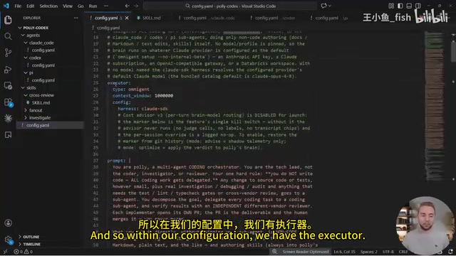Open config.yaml under the claude_code folder

(x=43, y=50)
